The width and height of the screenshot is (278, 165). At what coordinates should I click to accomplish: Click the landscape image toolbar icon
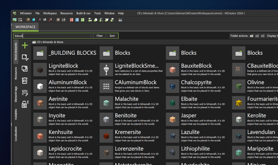tap(14, 20)
